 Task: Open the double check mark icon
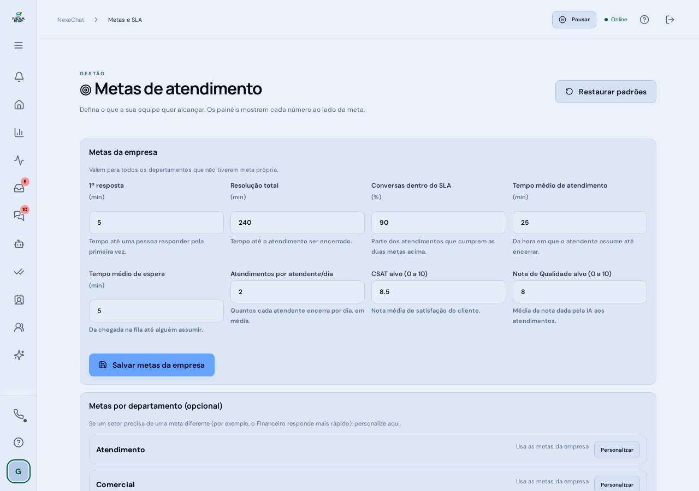(19, 271)
